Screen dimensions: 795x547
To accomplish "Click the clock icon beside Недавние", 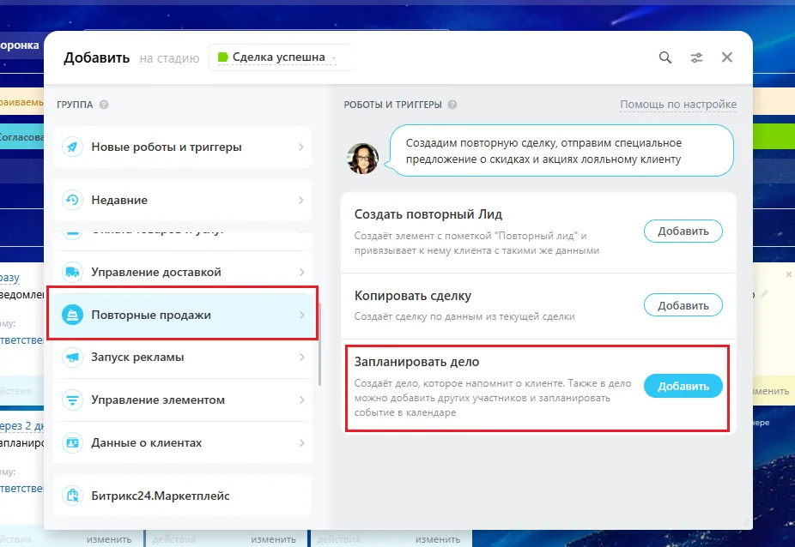I will pos(72,200).
